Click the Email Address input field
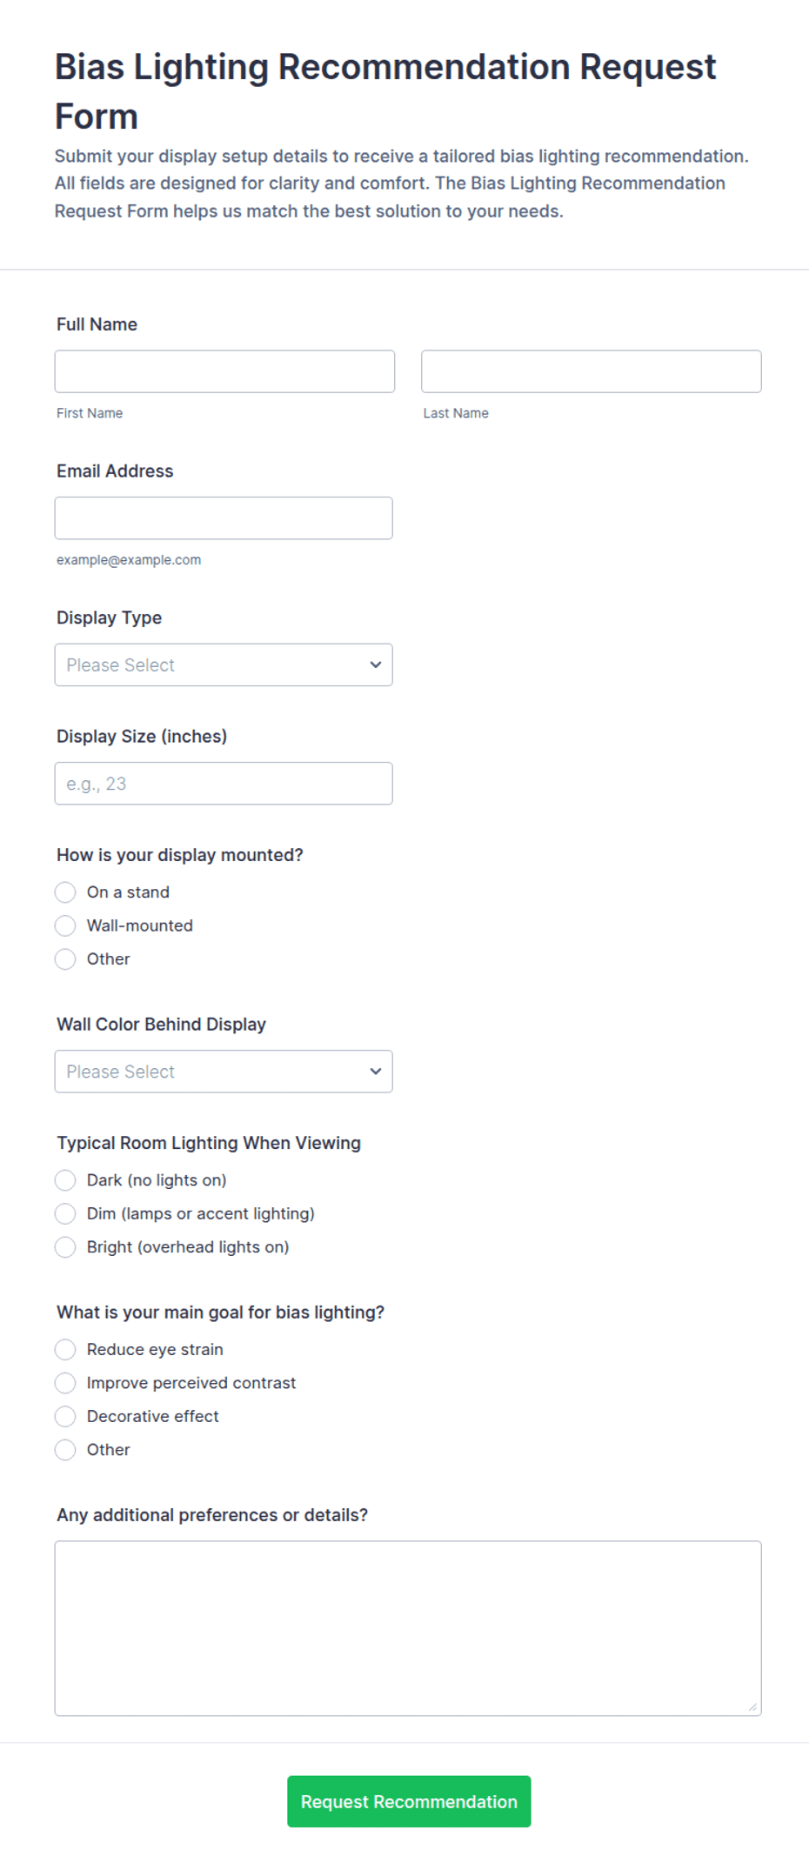This screenshot has height=1870, width=809. [x=224, y=518]
